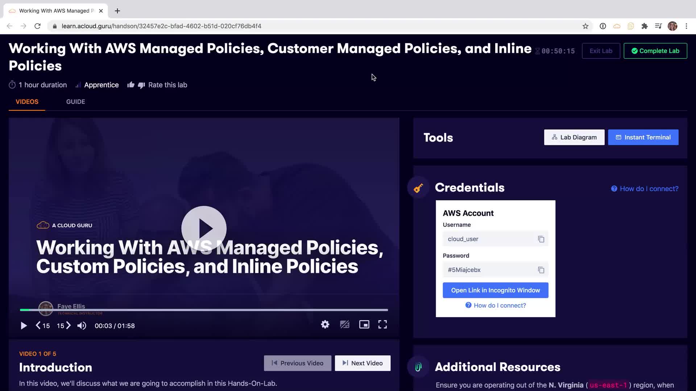Open the Chrome three-dot menu

(686, 26)
